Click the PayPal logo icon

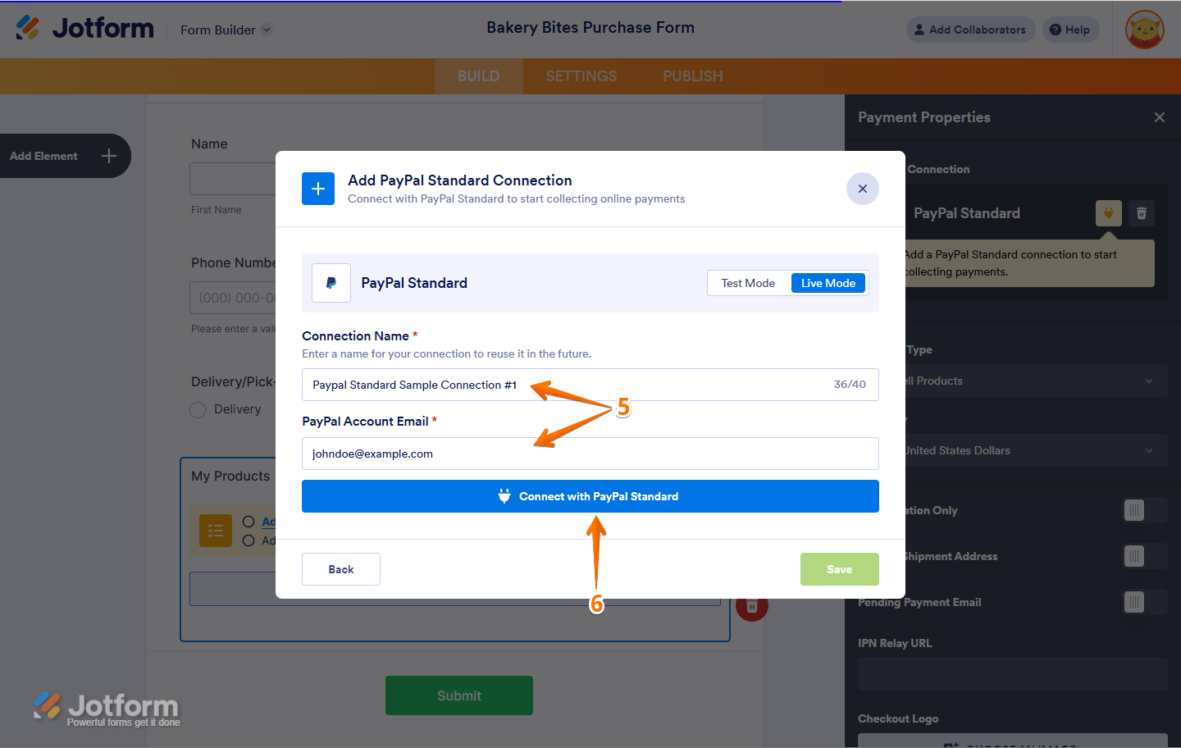331,283
